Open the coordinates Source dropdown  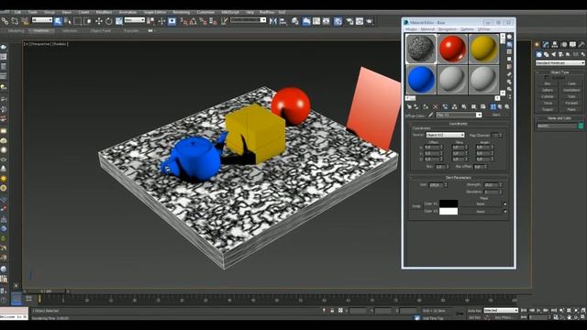coord(445,135)
